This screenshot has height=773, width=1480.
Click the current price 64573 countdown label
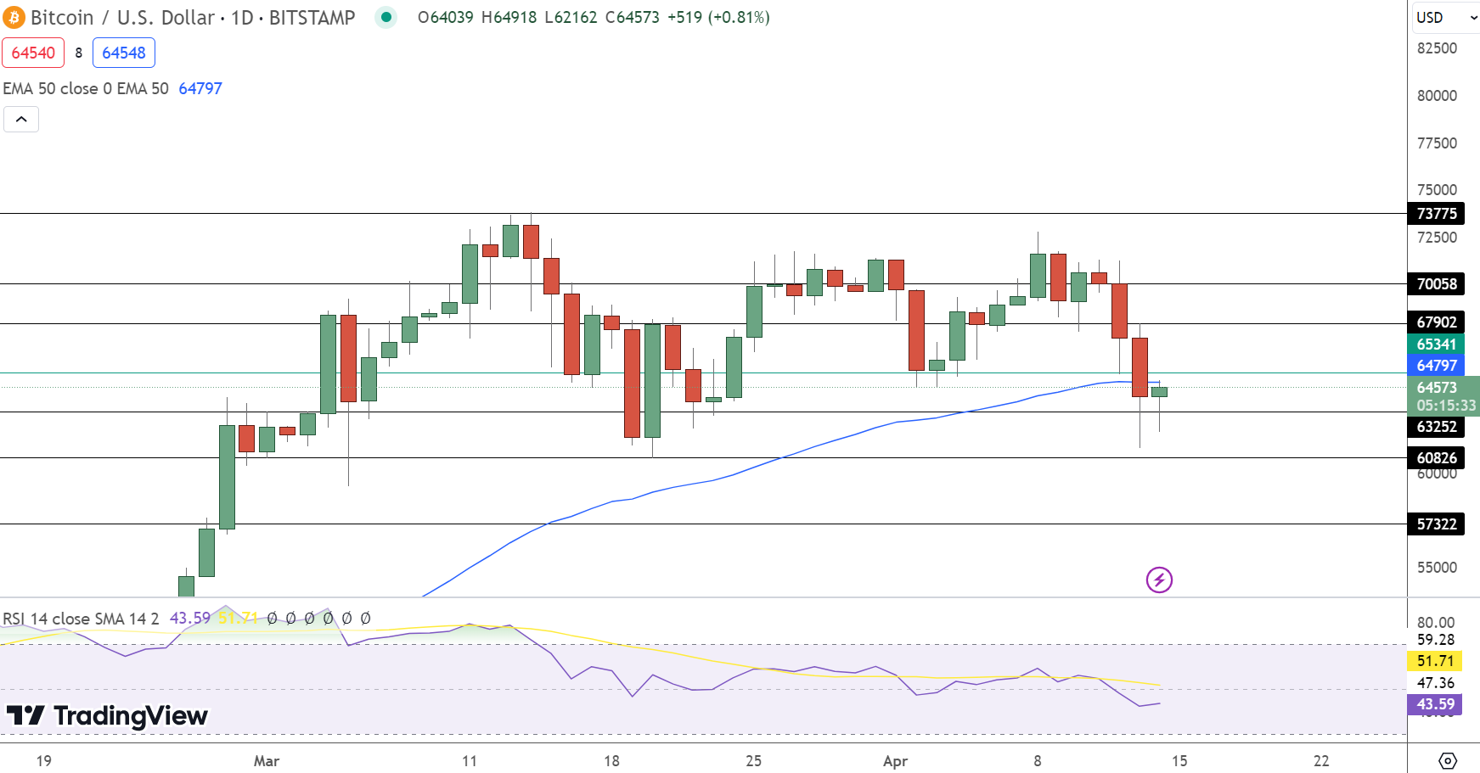(1443, 396)
